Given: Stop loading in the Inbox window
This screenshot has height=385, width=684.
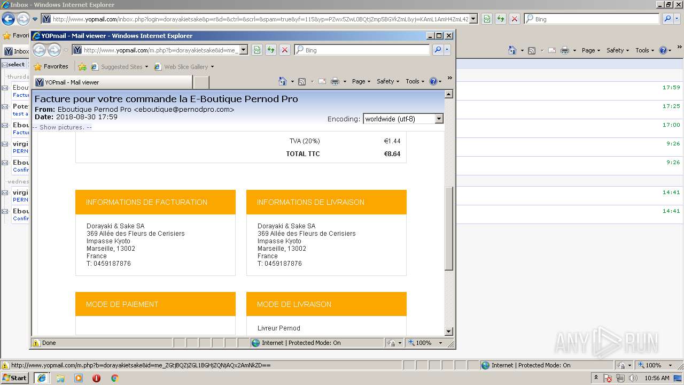Looking at the screenshot, I should [515, 19].
